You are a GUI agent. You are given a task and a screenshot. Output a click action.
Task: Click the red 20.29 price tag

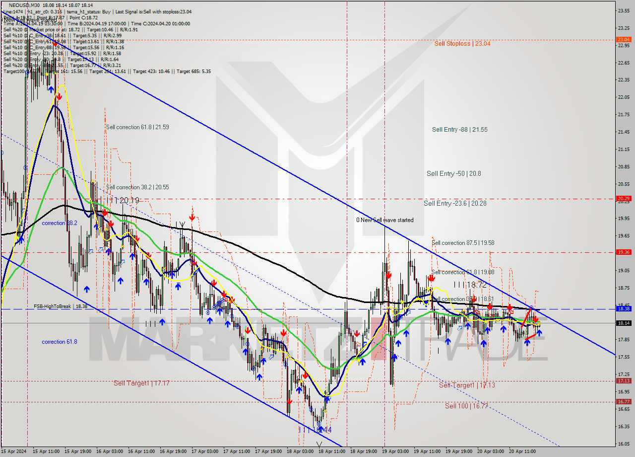click(624, 199)
